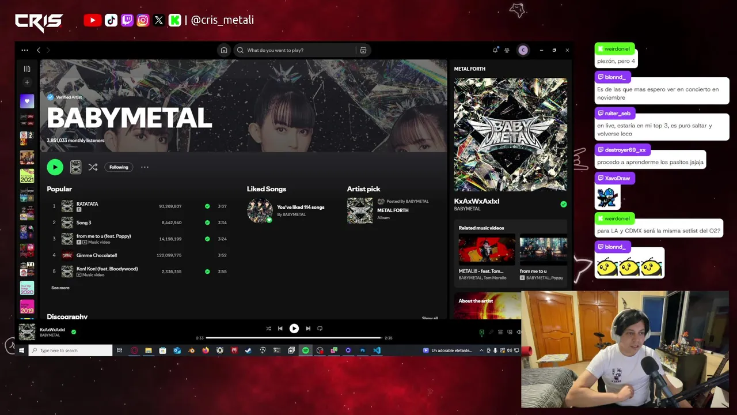Toggle the Following button for BABYMETAL
The image size is (737, 415).
[119, 167]
